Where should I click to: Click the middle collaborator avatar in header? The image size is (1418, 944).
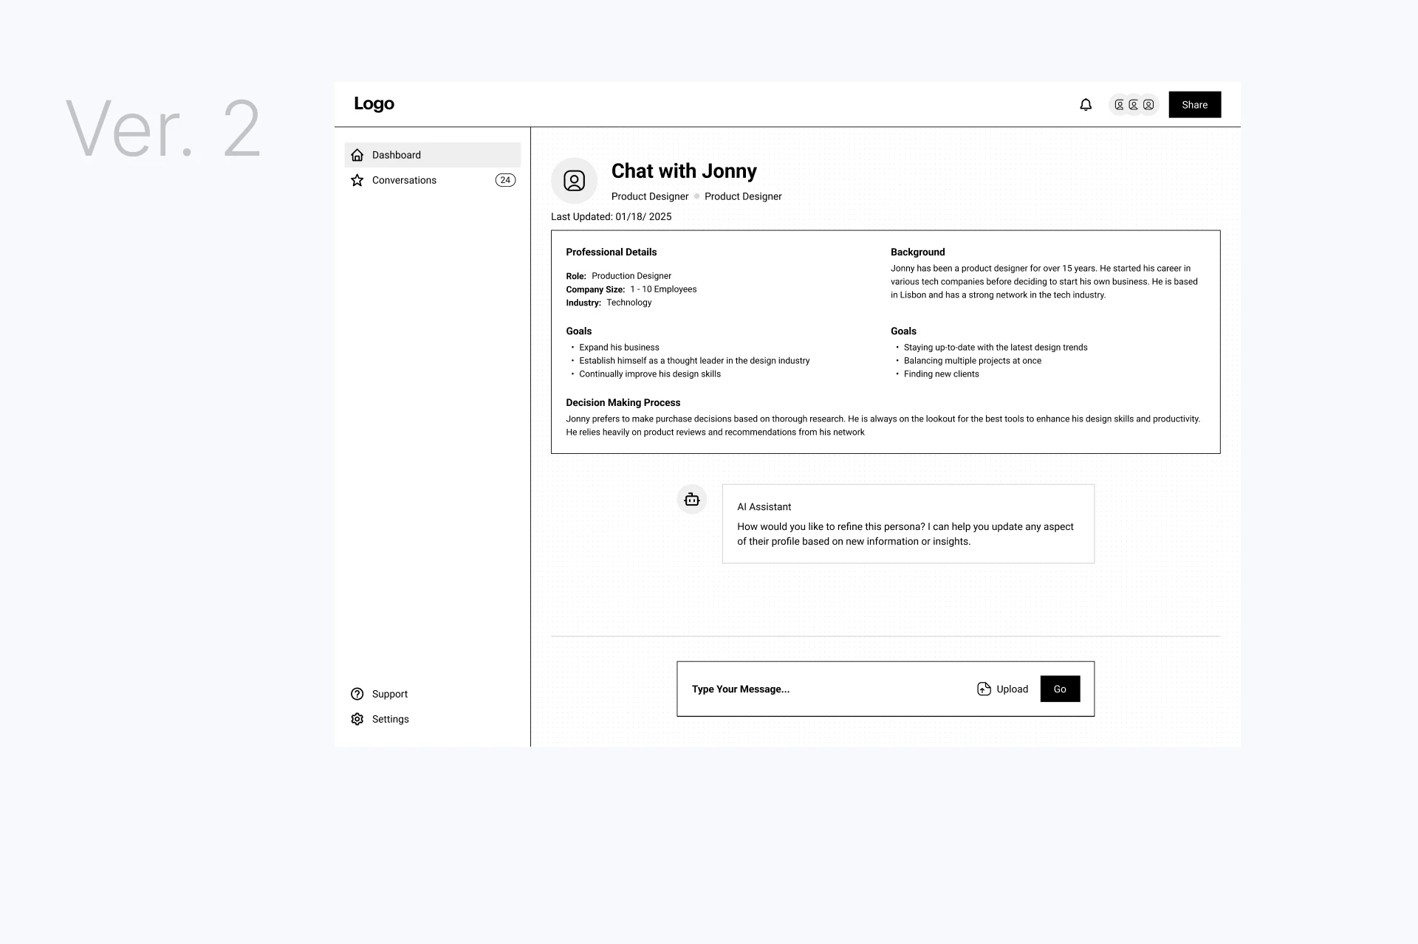1134,105
